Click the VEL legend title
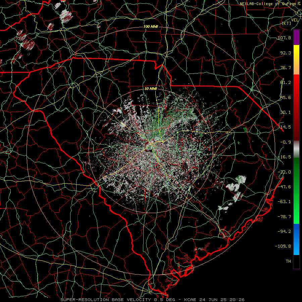Viewport: 302px width, 302px height. click(295, 20)
